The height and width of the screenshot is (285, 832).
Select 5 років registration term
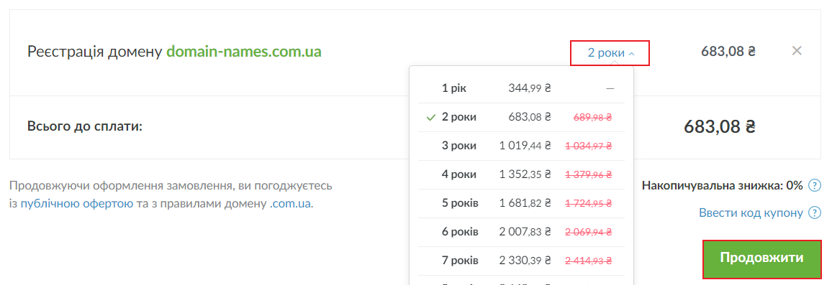click(x=522, y=203)
